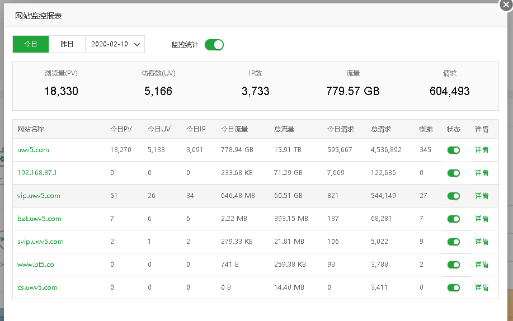Switch to the 今日 tab
This screenshot has width=513, height=321.
(x=31, y=44)
